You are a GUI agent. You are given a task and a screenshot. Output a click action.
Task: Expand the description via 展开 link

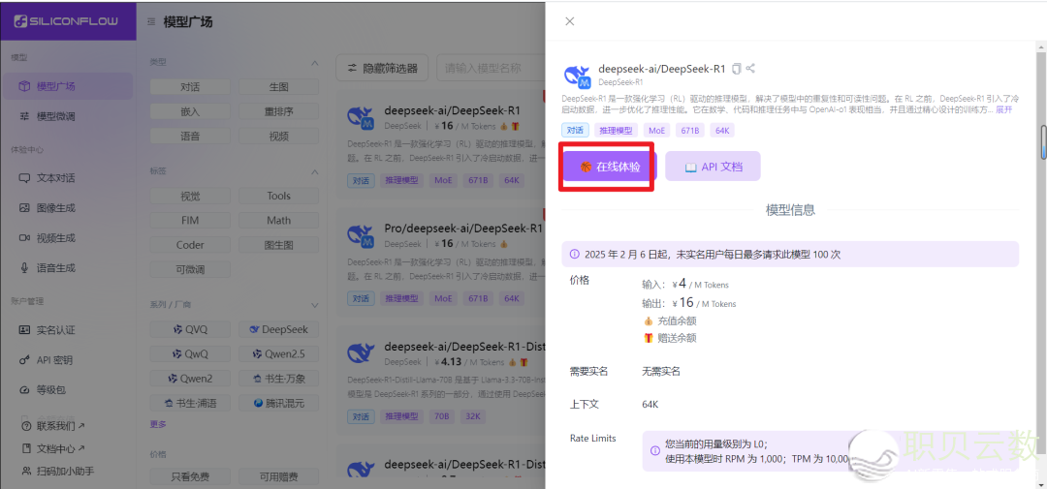[x=1004, y=109]
